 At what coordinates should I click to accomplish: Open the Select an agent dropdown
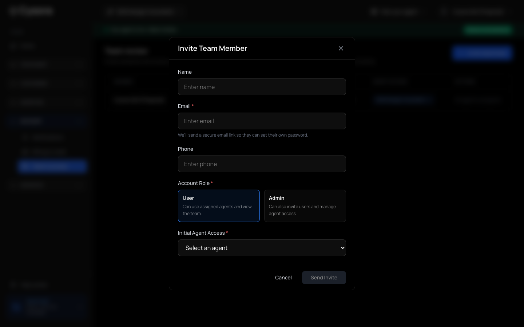pyautogui.click(x=262, y=248)
